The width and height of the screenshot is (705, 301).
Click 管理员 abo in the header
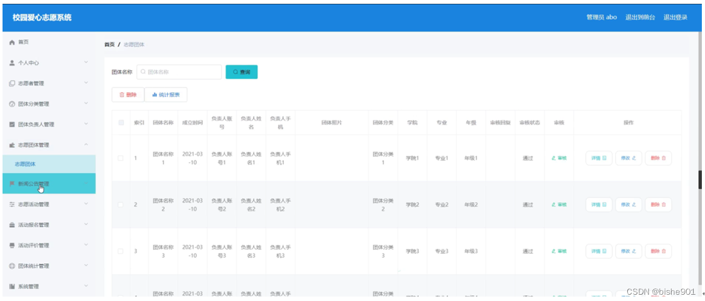click(601, 18)
